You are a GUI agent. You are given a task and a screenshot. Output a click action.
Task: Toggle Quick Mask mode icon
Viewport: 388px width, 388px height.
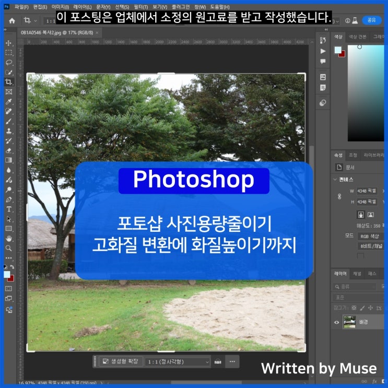point(9,289)
